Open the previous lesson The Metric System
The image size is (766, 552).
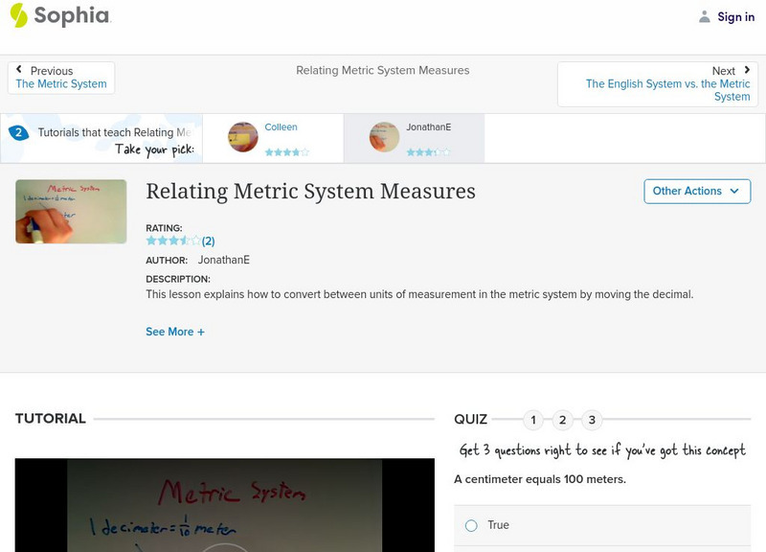pos(61,82)
